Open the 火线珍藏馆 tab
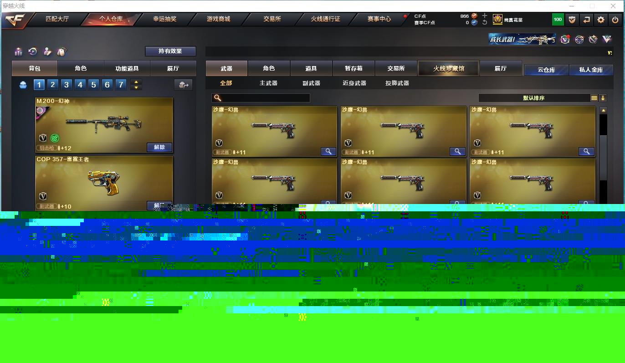 pyautogui.click(x=449, y=68)
